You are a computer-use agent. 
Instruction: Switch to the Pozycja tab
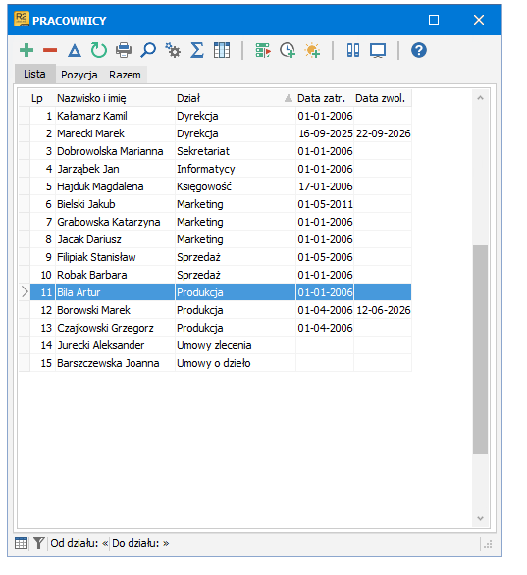click(79, 75)
